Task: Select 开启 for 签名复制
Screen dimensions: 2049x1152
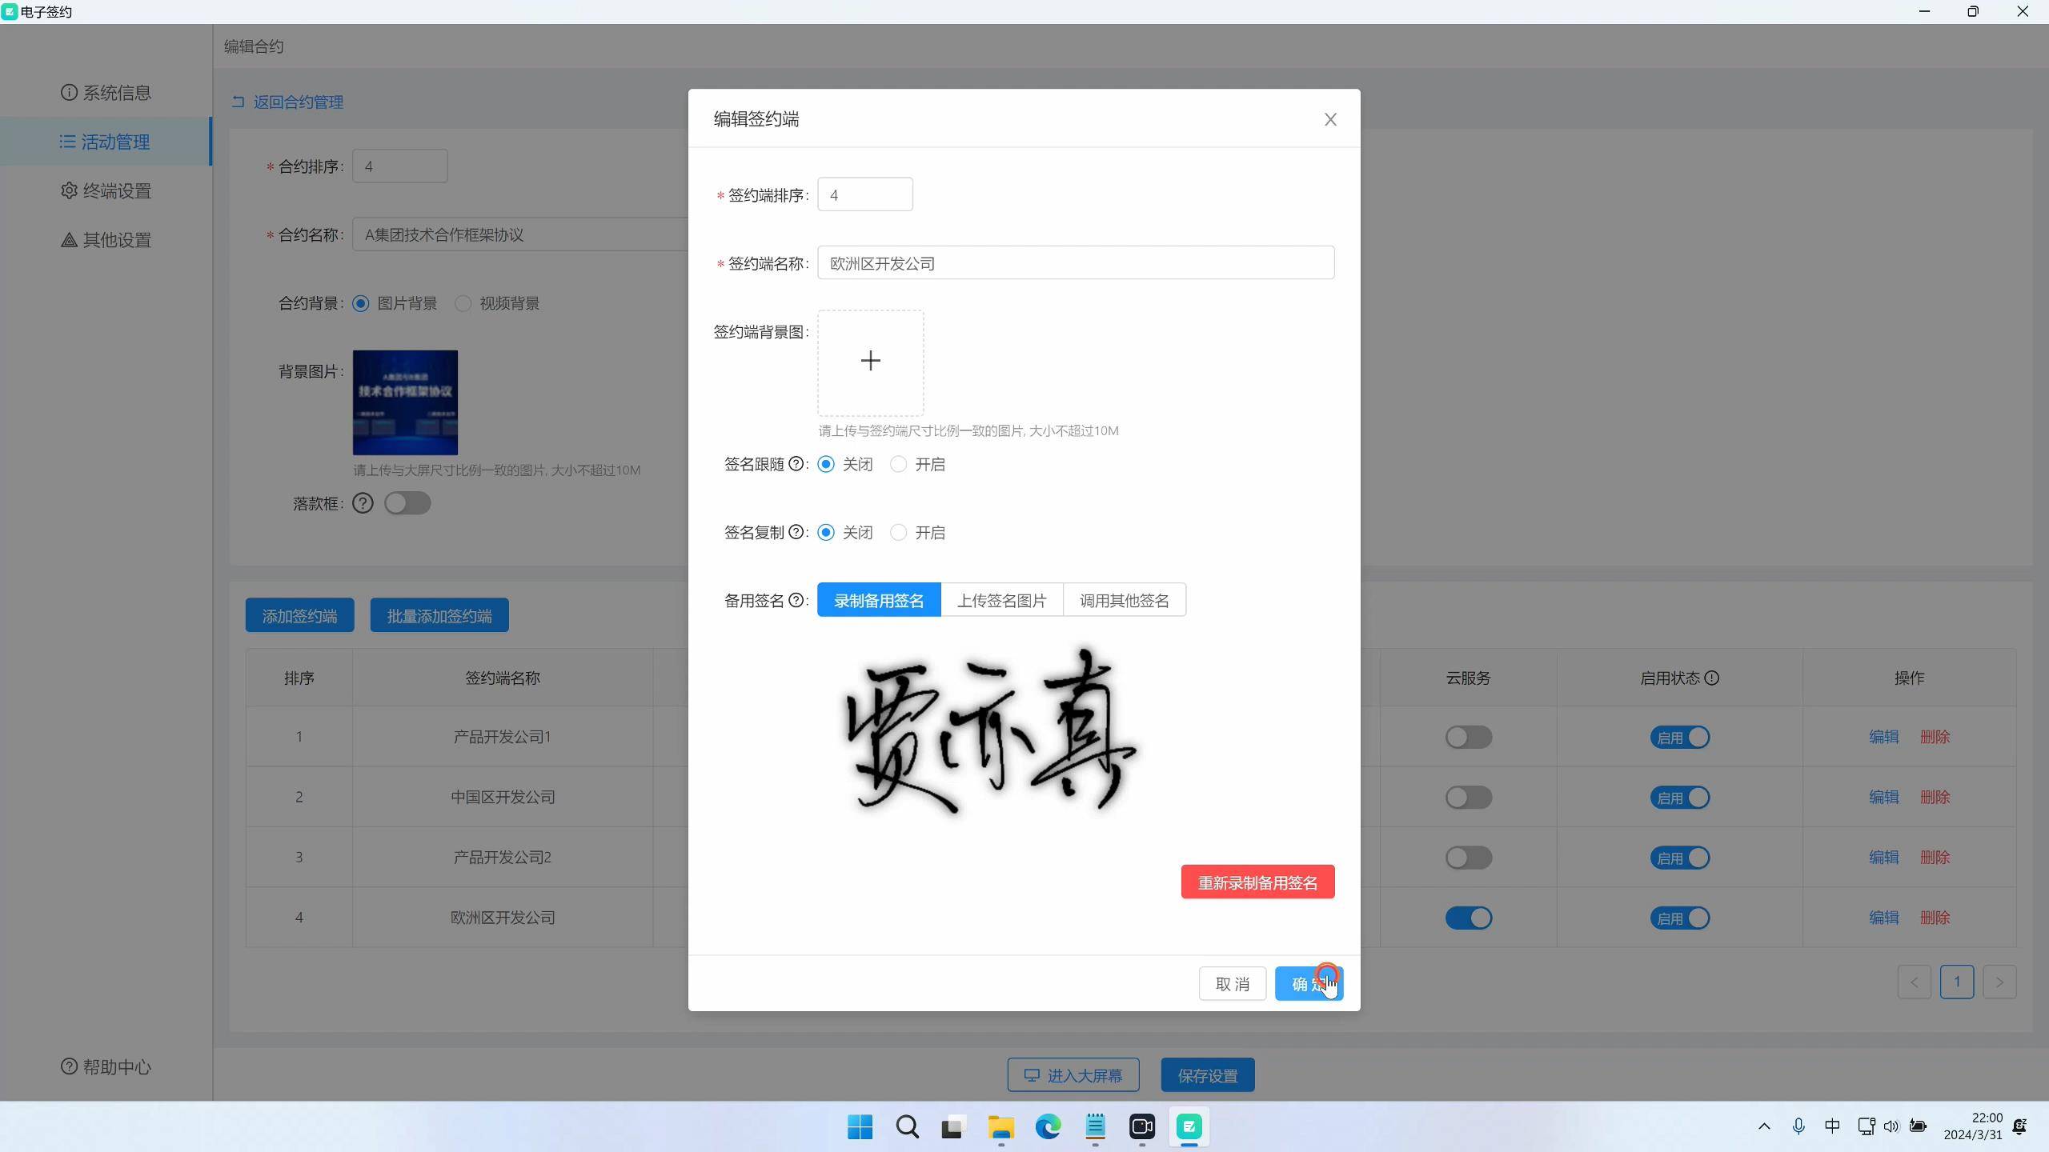Action: tap(898, 533)
